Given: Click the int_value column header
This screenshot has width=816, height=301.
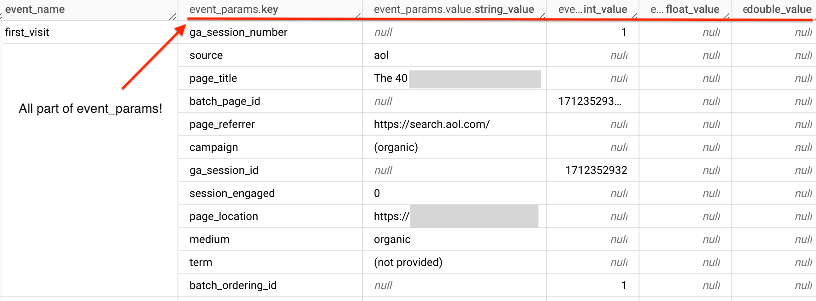Looking at the screenshot, I should pyautogui.click(x=592, y=9).
